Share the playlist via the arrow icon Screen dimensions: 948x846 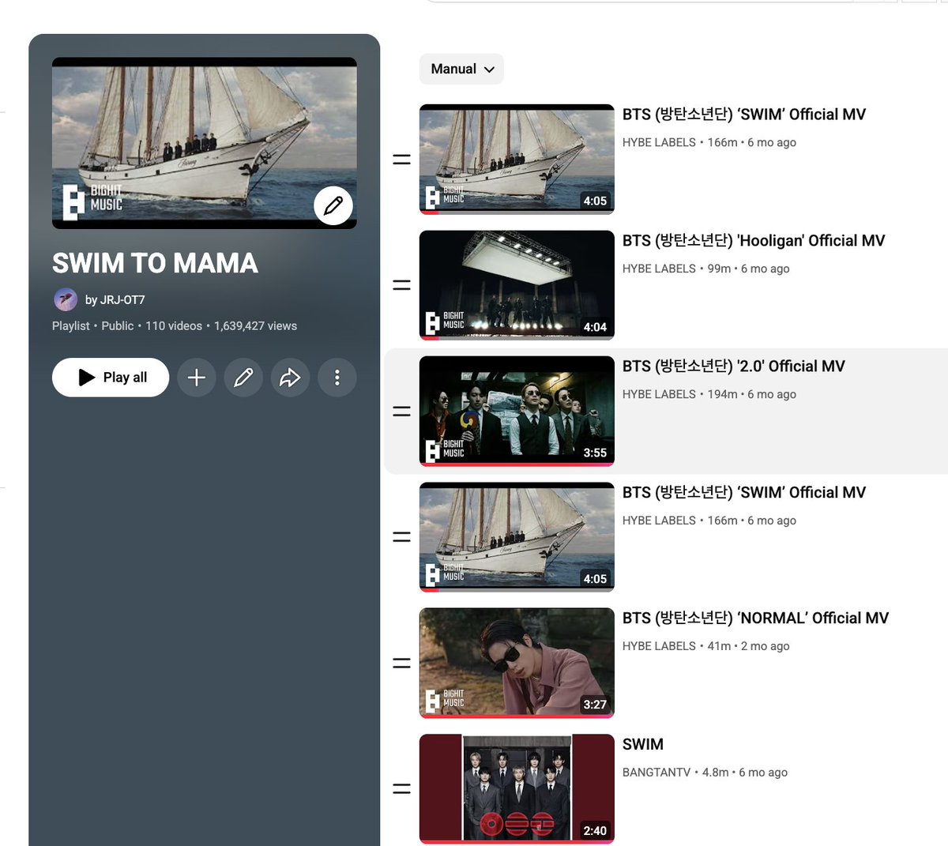(290, 378)
